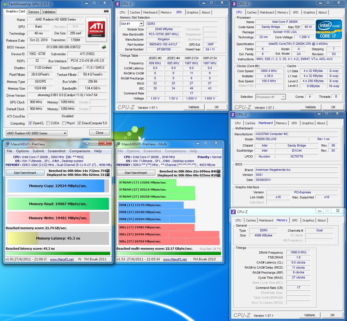Click the BIOS save chip icon

click(104, 47)
